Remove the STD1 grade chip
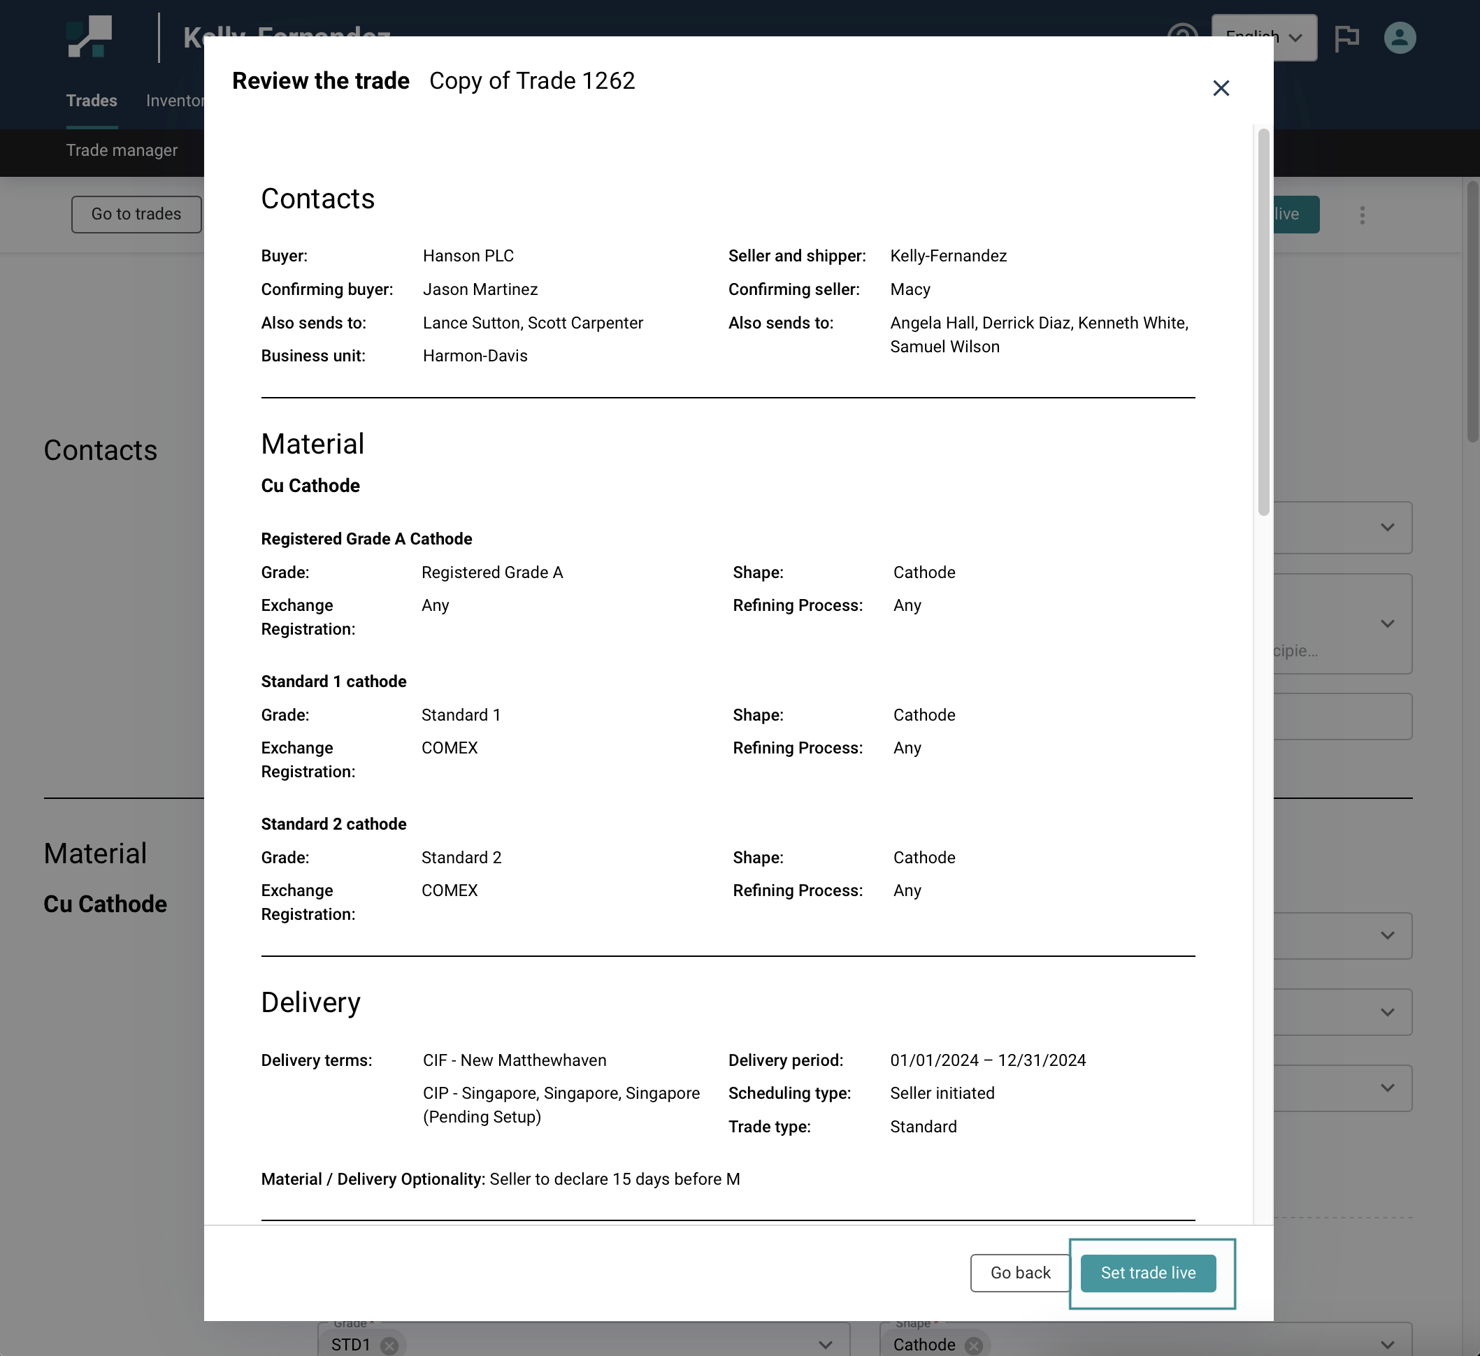 coord(390,1345)
